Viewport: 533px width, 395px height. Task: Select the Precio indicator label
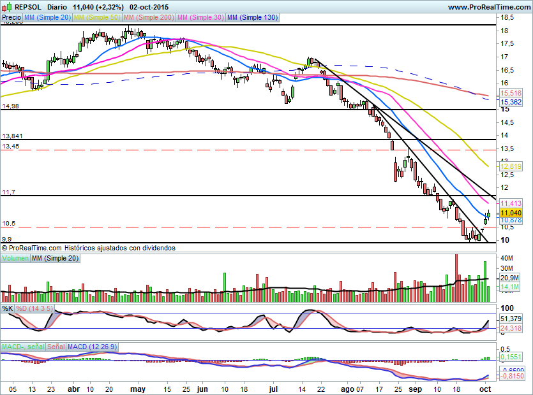click(11, 17)
